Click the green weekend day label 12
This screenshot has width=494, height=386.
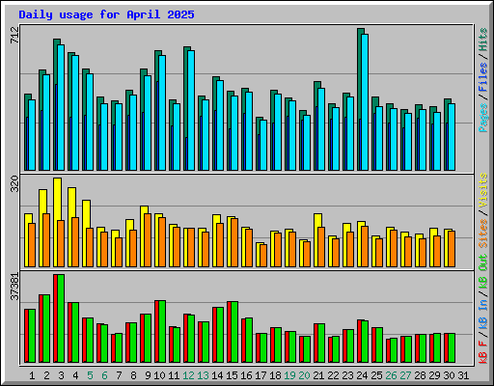[188, 375]
